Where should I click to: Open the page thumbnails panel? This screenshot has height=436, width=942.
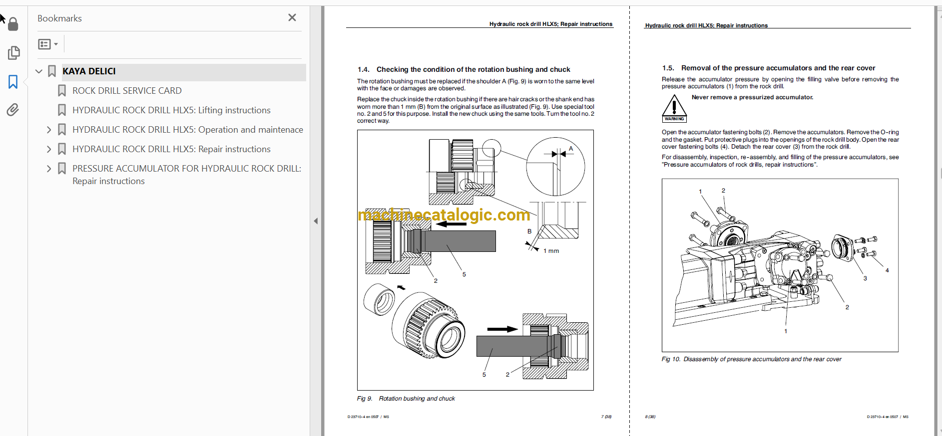point(13,53)
